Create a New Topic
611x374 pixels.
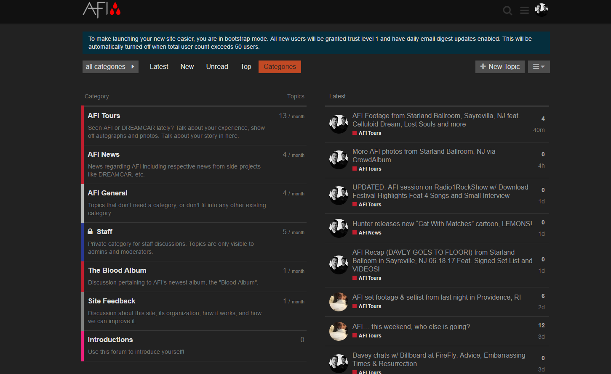click(500, 67)
